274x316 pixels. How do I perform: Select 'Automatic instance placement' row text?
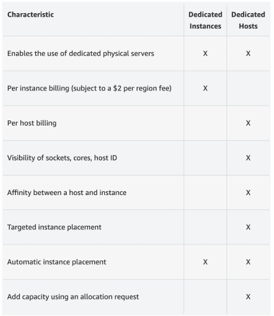click(x=57, y=262)
